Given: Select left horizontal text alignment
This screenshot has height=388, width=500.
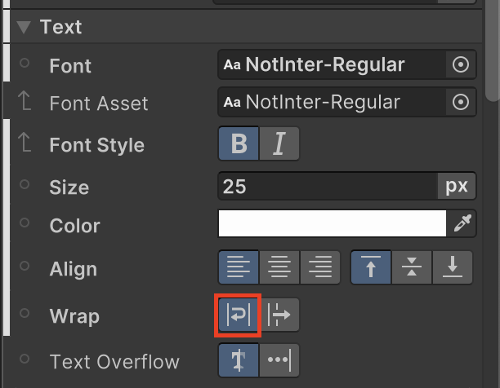Looking at the screenshot, I should (x=239, y=268).
